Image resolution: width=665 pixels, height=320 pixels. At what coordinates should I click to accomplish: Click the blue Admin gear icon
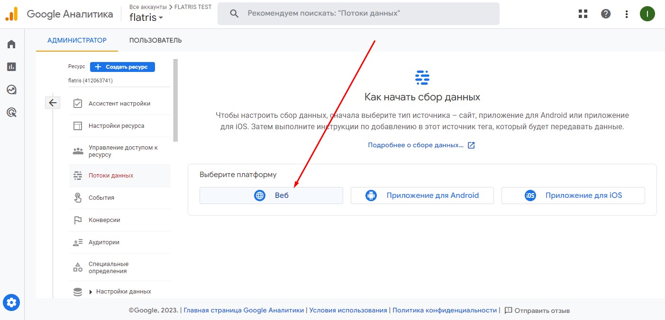coord(11,302)
